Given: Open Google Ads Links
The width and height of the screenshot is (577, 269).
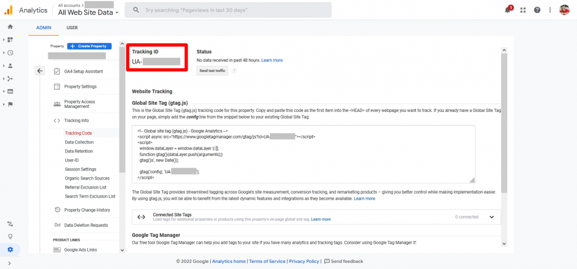Looking at the screenshot, I should [x=81, y=250].
